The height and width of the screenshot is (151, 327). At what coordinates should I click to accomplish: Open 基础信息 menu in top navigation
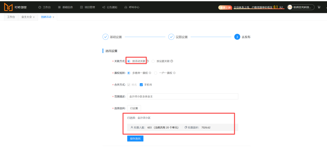66,7
